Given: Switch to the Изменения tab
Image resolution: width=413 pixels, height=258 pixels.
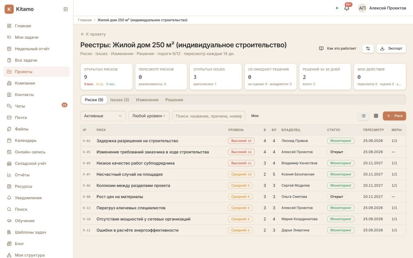Looking at the screenshot, I should tap(147, 100).
